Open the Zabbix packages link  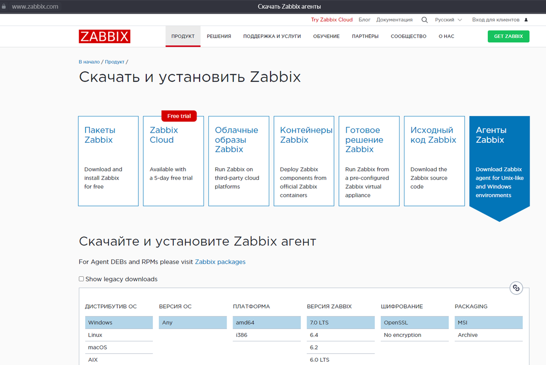tap(220, 262)
